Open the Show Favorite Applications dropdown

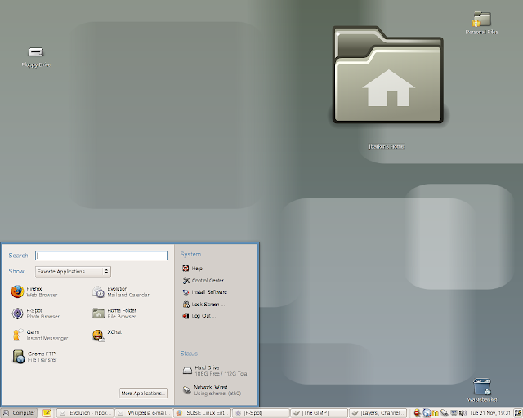click(73, 272)
